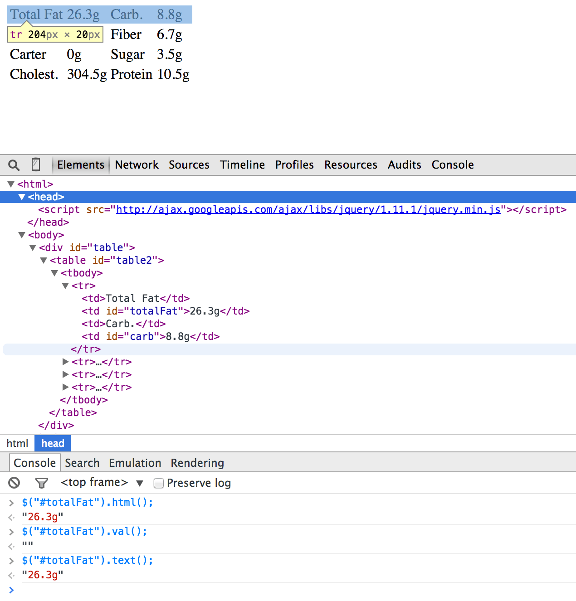
Task: Switch to the Elements panel tab
Action: 81,165
